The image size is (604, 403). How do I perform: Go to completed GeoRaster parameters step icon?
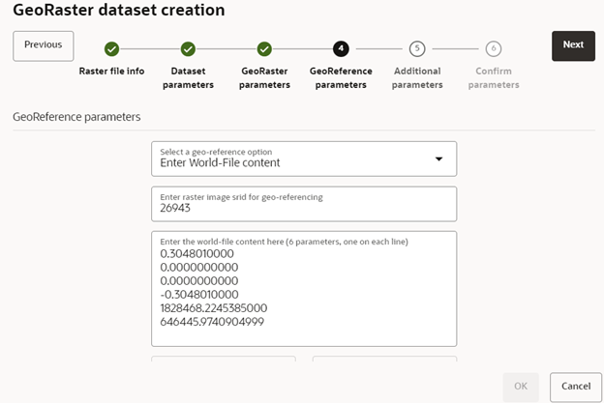pos(264,49)
